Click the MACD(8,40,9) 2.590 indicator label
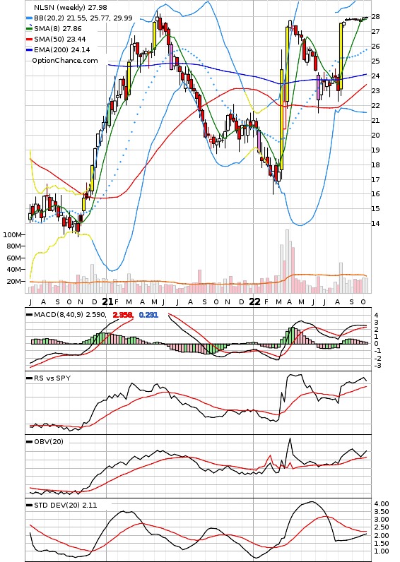 click(x=70, y=315)
